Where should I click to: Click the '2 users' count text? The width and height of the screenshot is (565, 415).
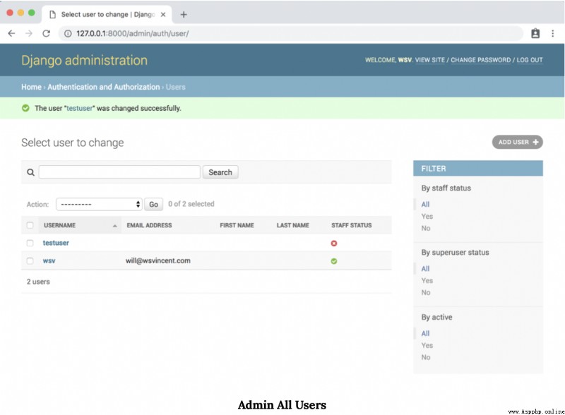coord(38,282)
